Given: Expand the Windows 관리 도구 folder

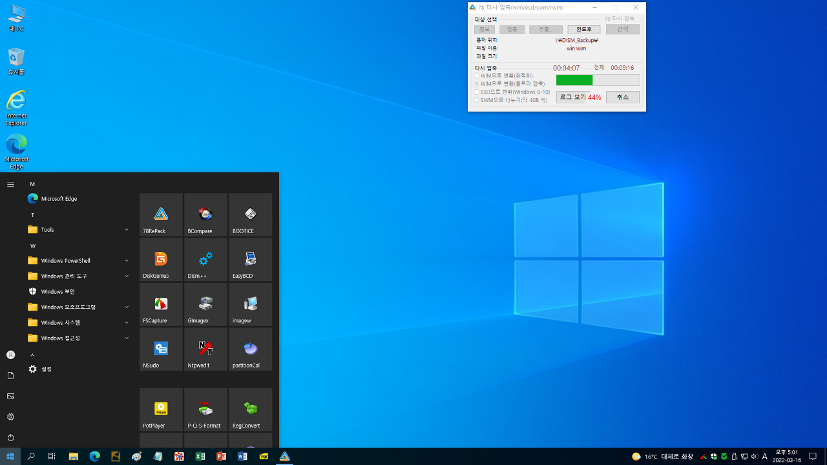Looking at the screenshot, I should [x=79, y=276].
